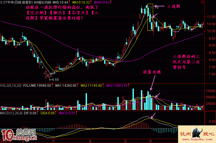Click the 75000 volume axis label
216x143 pixels.
(211, 91)
